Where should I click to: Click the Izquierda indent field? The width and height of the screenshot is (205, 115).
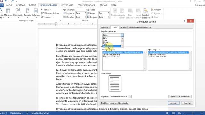[x=80, y=13]
